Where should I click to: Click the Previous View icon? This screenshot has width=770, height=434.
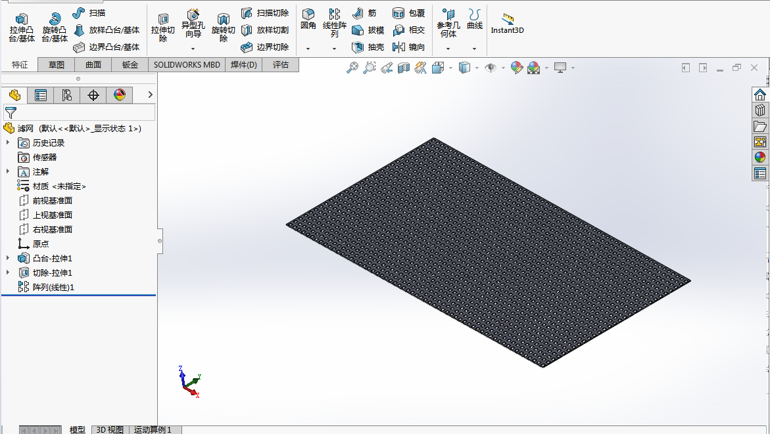tap(387, 68)
